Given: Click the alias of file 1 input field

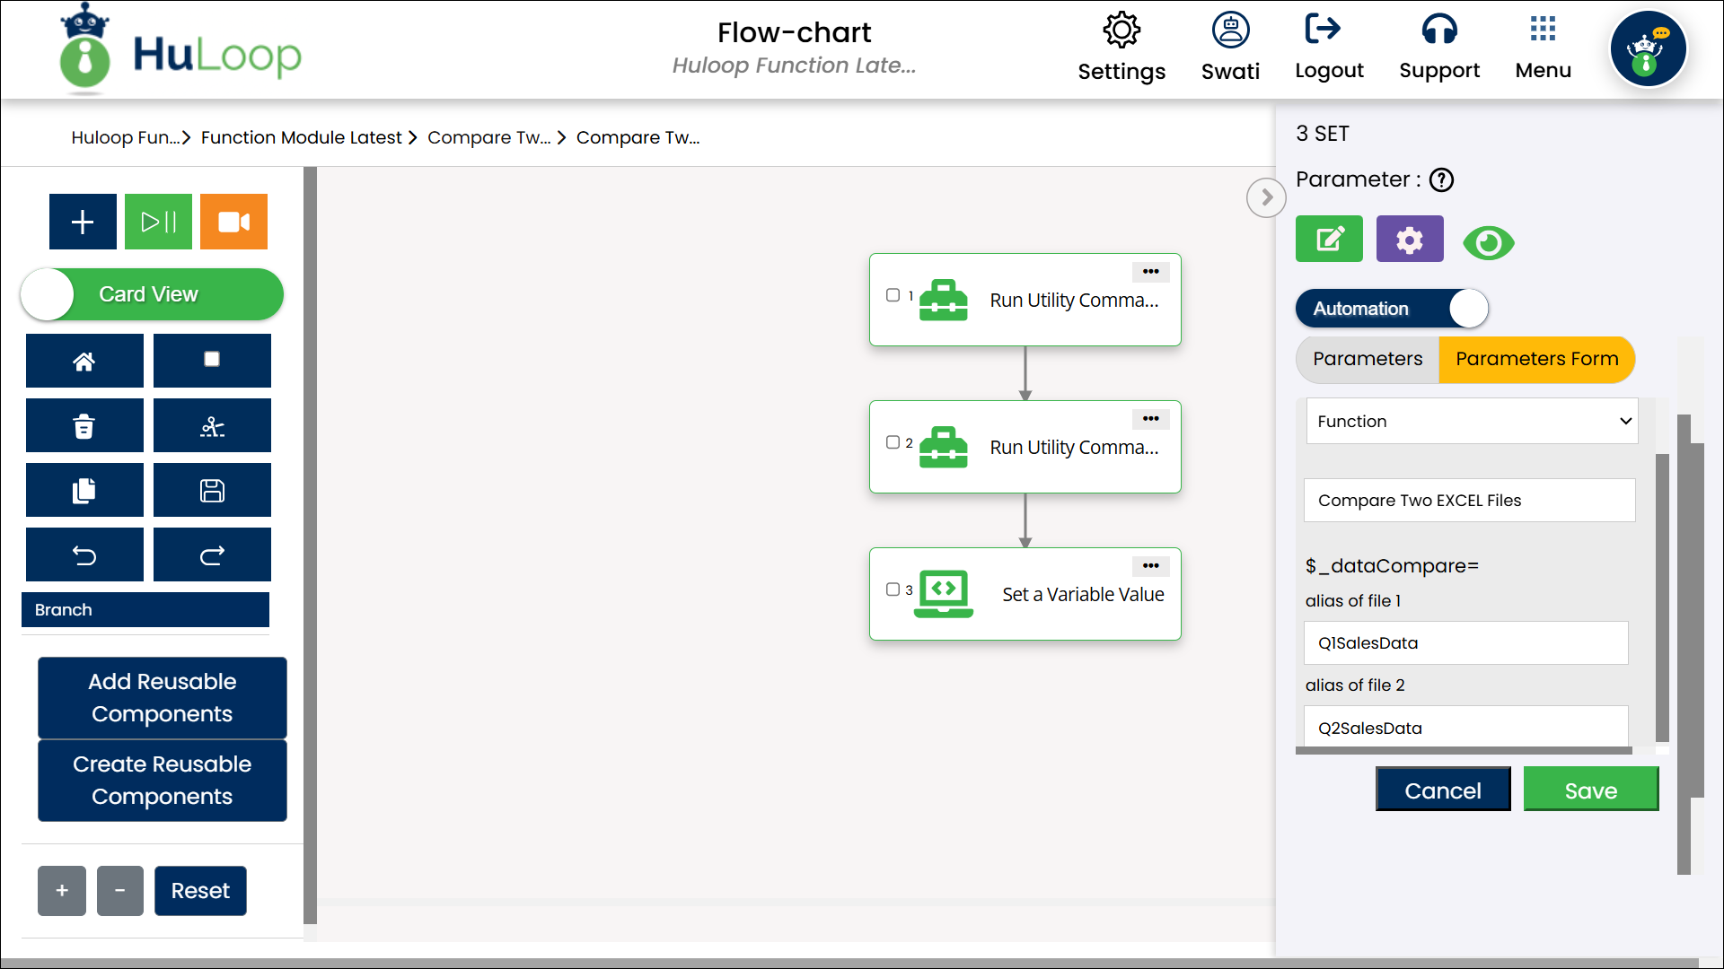Looking at the screenshot, I should 1465,643.
